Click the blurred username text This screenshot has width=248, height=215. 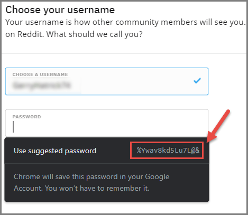[42, 85]
